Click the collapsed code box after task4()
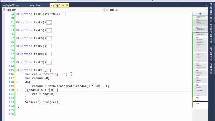The height and width of the screenshot is (121, 215). pyautogui.click(x=49, y=22)
